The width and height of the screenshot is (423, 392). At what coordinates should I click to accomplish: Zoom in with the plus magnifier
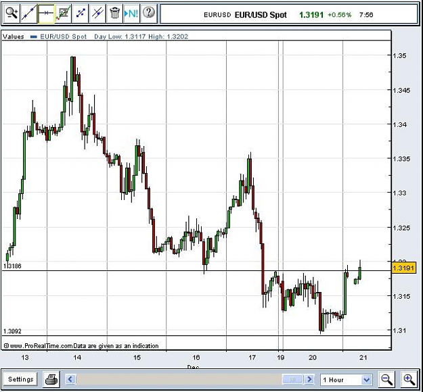[409, 380]
